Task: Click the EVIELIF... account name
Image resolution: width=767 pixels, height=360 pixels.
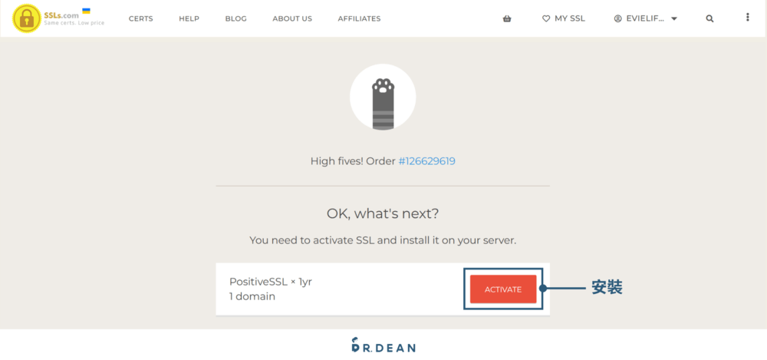Action: coord(645,18)
